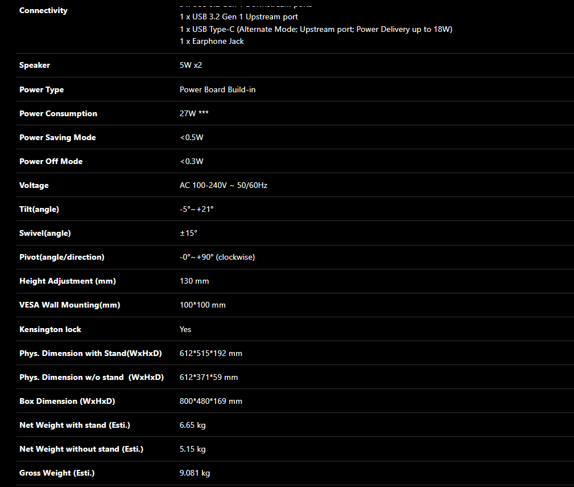Click the Speaker specification label
This screenshot has height=487, width=574.
[34, 66]
